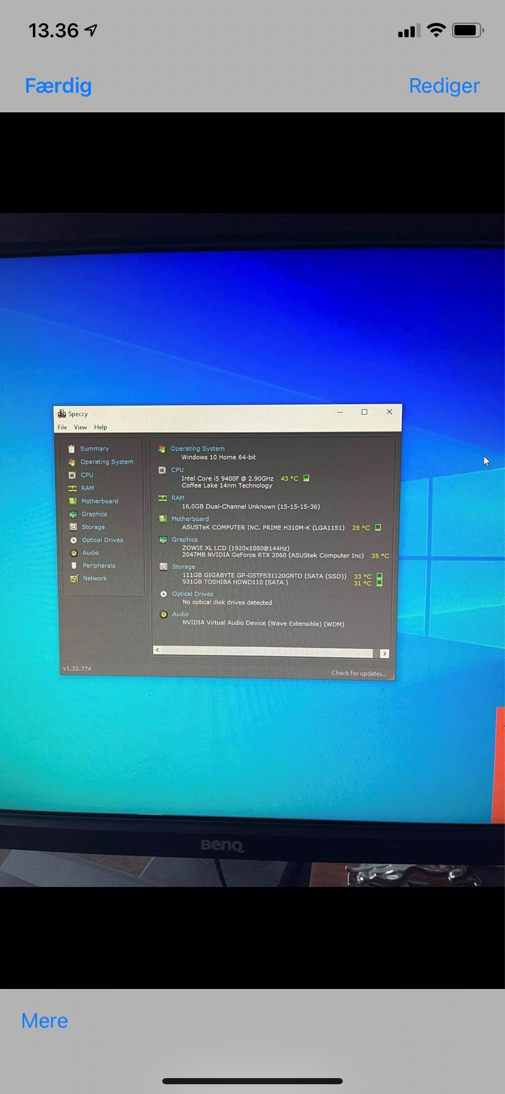The width and height of the screenshot is (505, 1094).
Task: Click the Windows 10 Home 64-bit text
Action: 218,457
